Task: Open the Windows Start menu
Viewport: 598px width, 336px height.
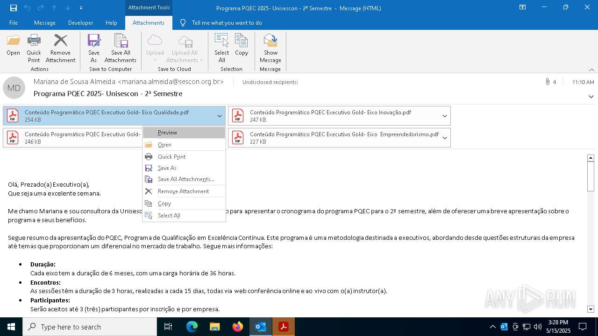Action: click(11, 327)
